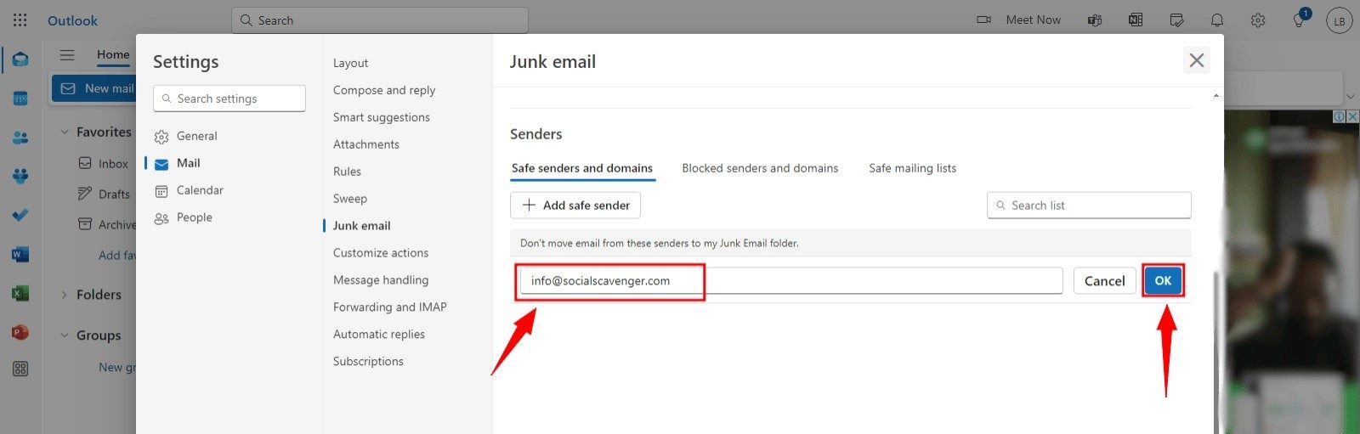Image resolution: width=1360 pixels, height=434 pixels.
Task: Open Customize actions settings
Action: (381, 253)
